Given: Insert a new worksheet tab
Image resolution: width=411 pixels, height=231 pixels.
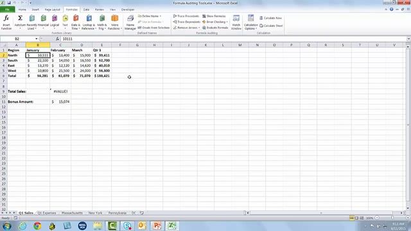Looking at the screenshot, I should pos(142,213).
